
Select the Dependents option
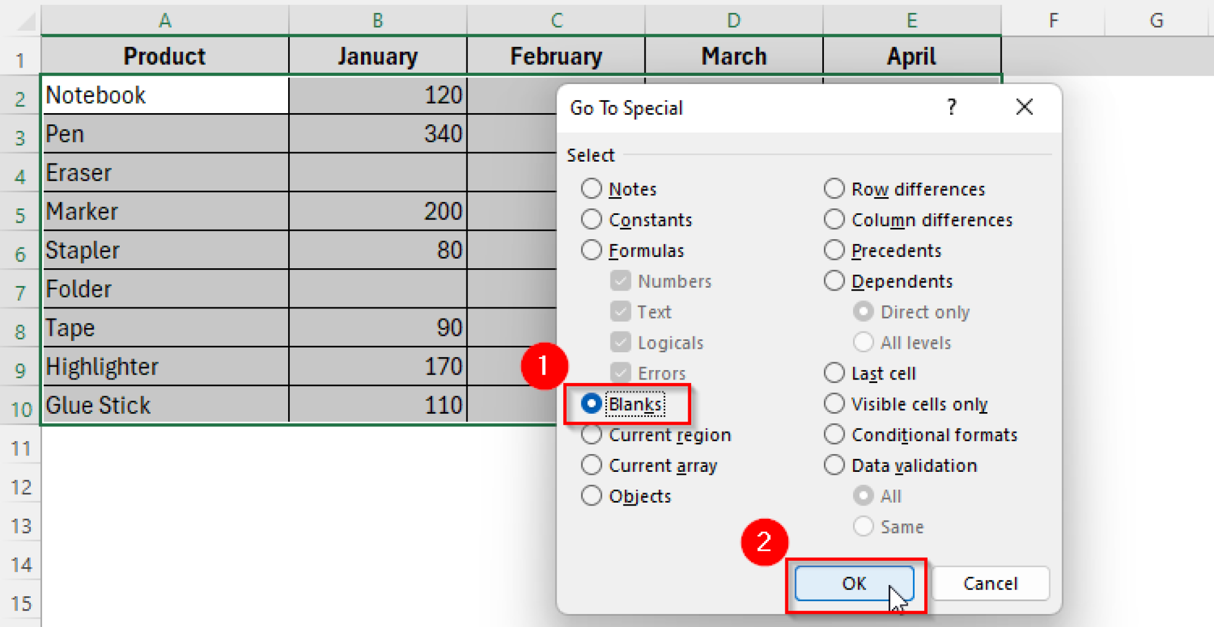(x=834, y=281)
